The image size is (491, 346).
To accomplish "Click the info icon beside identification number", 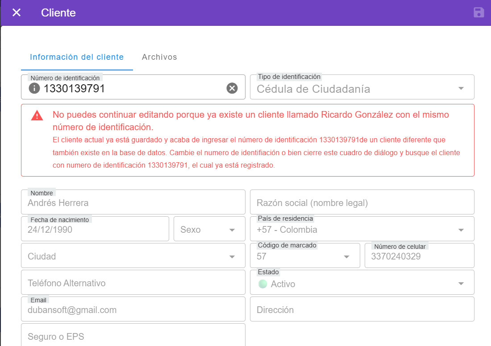I will point(34,88).
